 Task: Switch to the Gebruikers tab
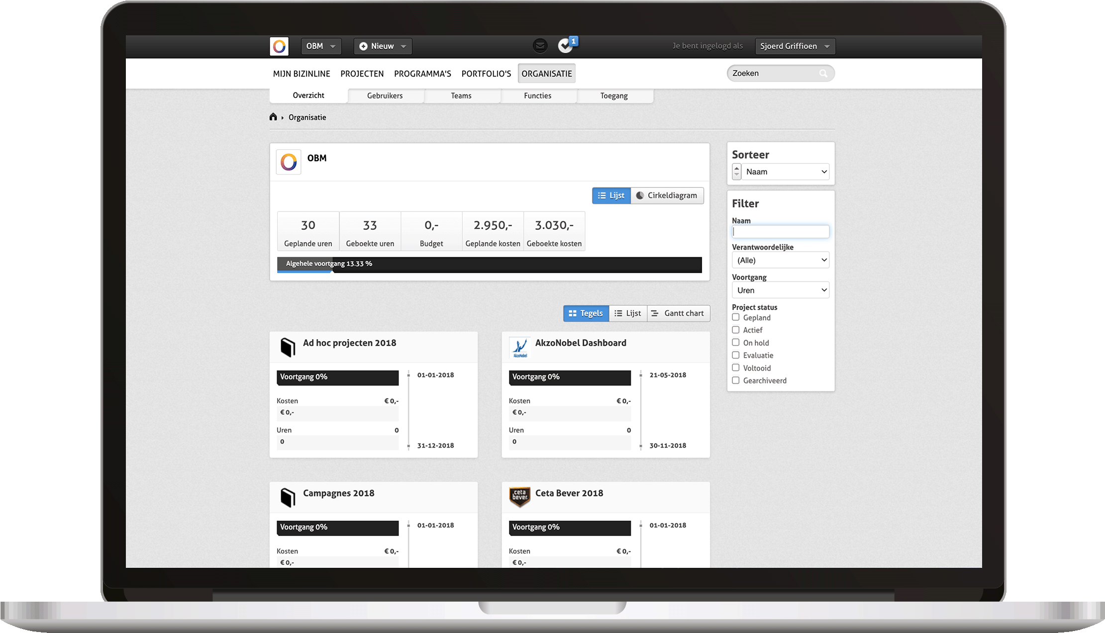[x=385, y=96]
